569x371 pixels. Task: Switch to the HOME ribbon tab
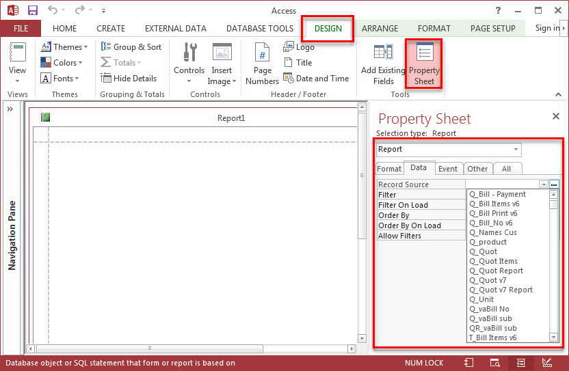click(64, 28)
